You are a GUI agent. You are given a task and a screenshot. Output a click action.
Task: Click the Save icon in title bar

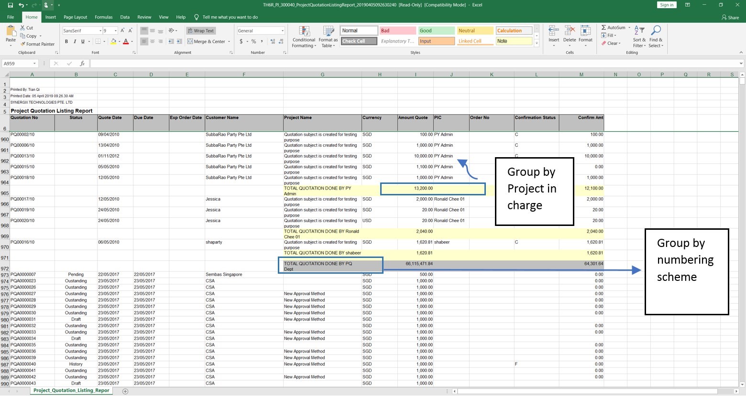coord(10,5)
